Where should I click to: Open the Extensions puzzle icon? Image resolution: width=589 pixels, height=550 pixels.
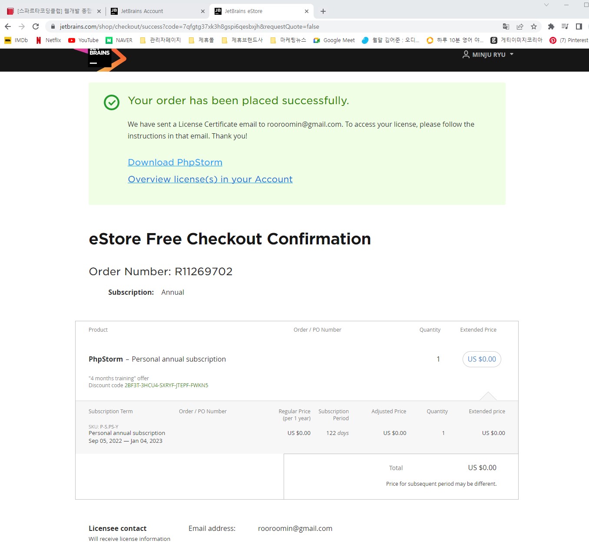[x=551, y=26]
